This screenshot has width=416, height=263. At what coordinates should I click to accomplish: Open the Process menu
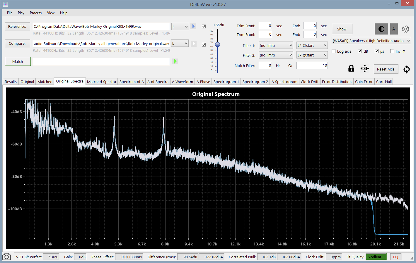36,13
